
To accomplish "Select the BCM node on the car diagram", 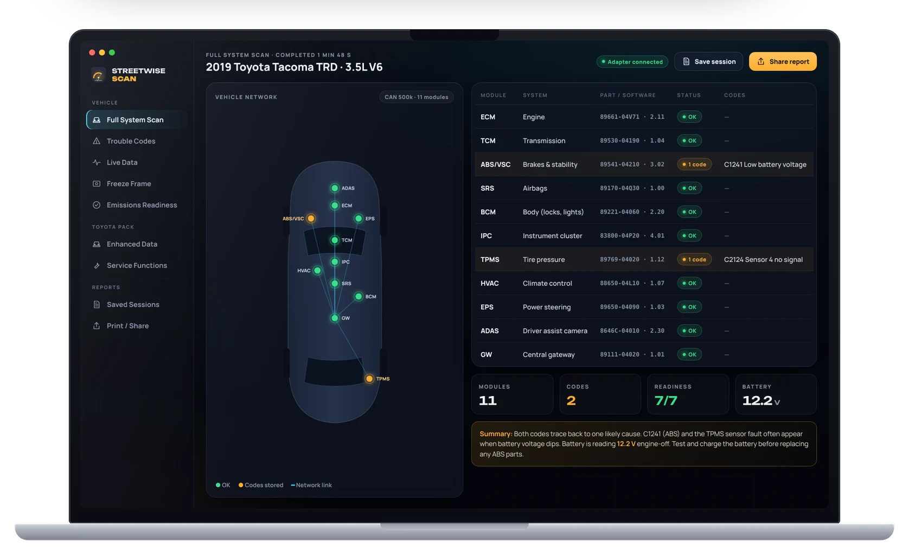I will 359,296.
